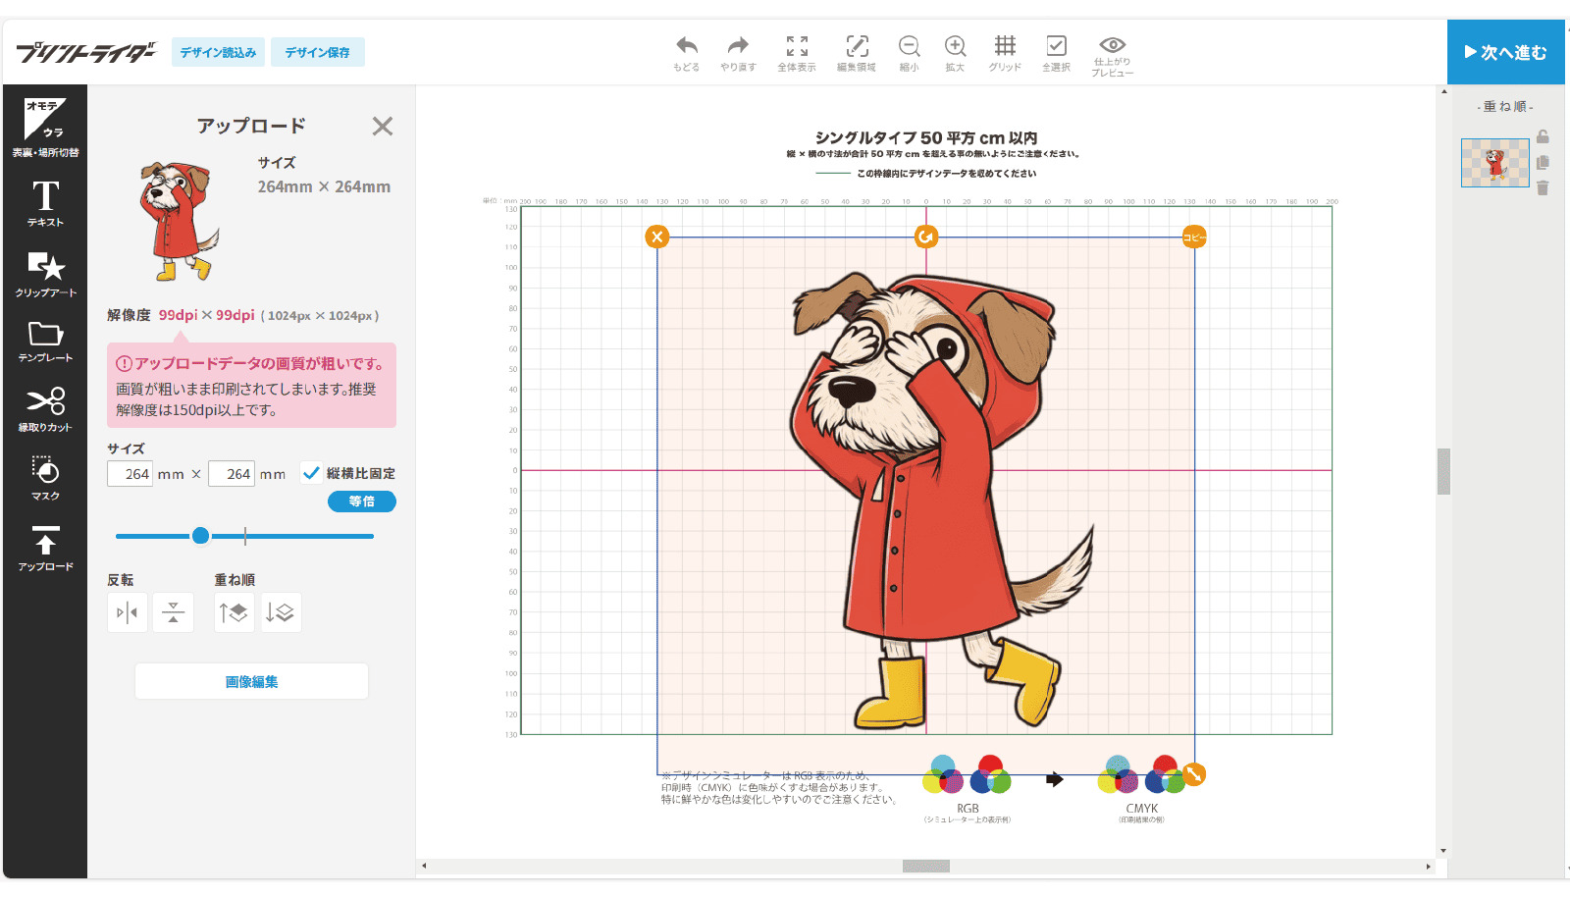Viewport: 1570px width, 898px height.
Task: Open the Clipart panel
Action: point(45,274)
